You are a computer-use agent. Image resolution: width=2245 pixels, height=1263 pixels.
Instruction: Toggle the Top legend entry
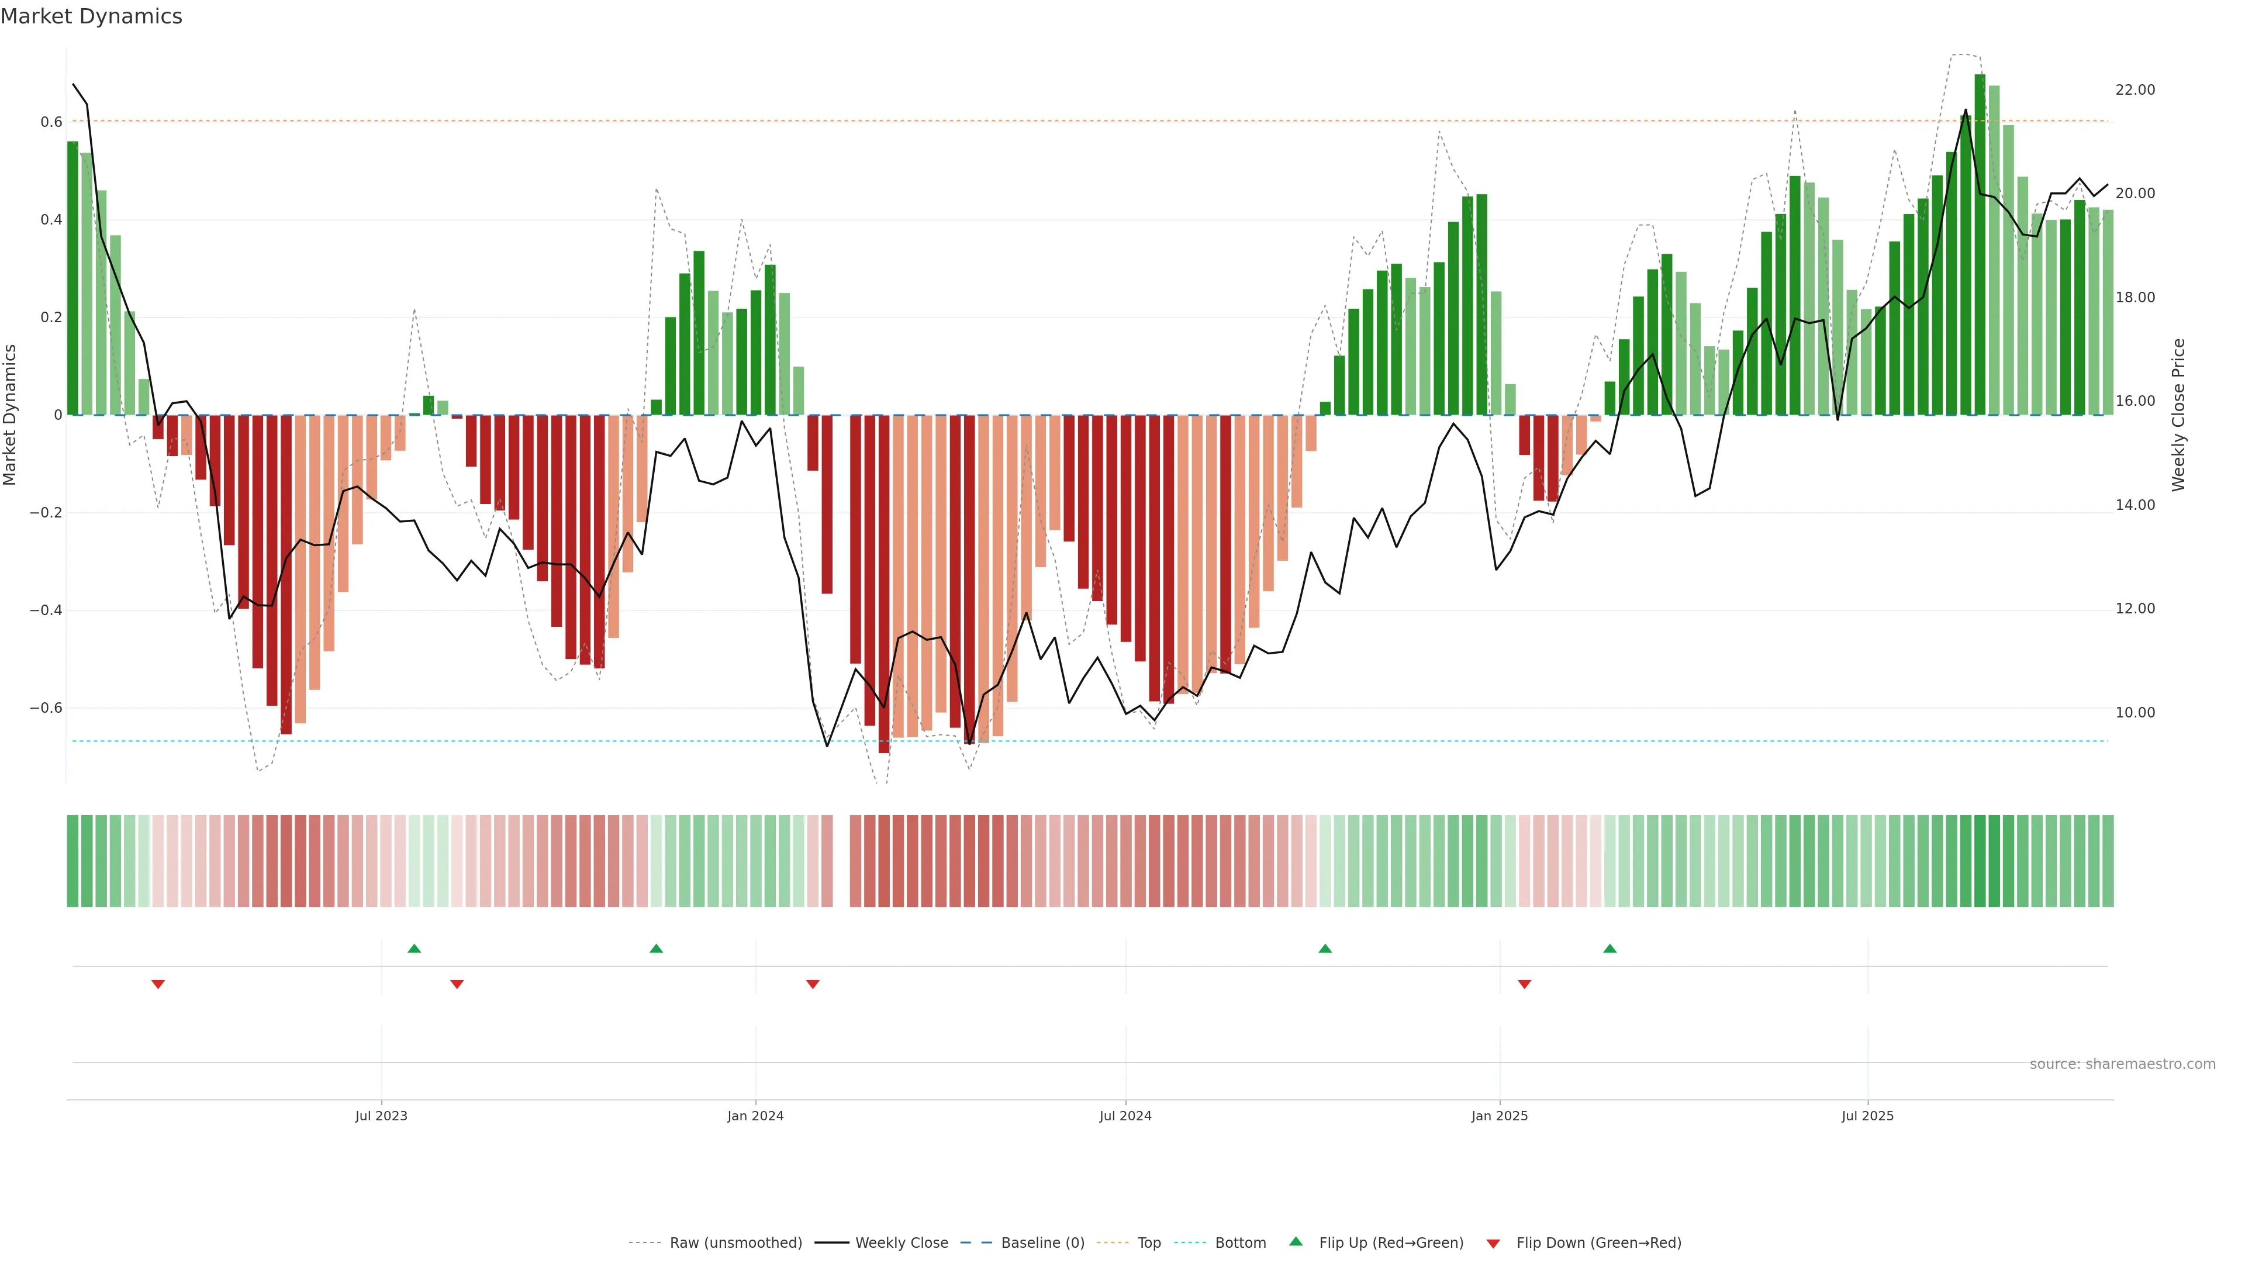(x=1149, y=1243)
